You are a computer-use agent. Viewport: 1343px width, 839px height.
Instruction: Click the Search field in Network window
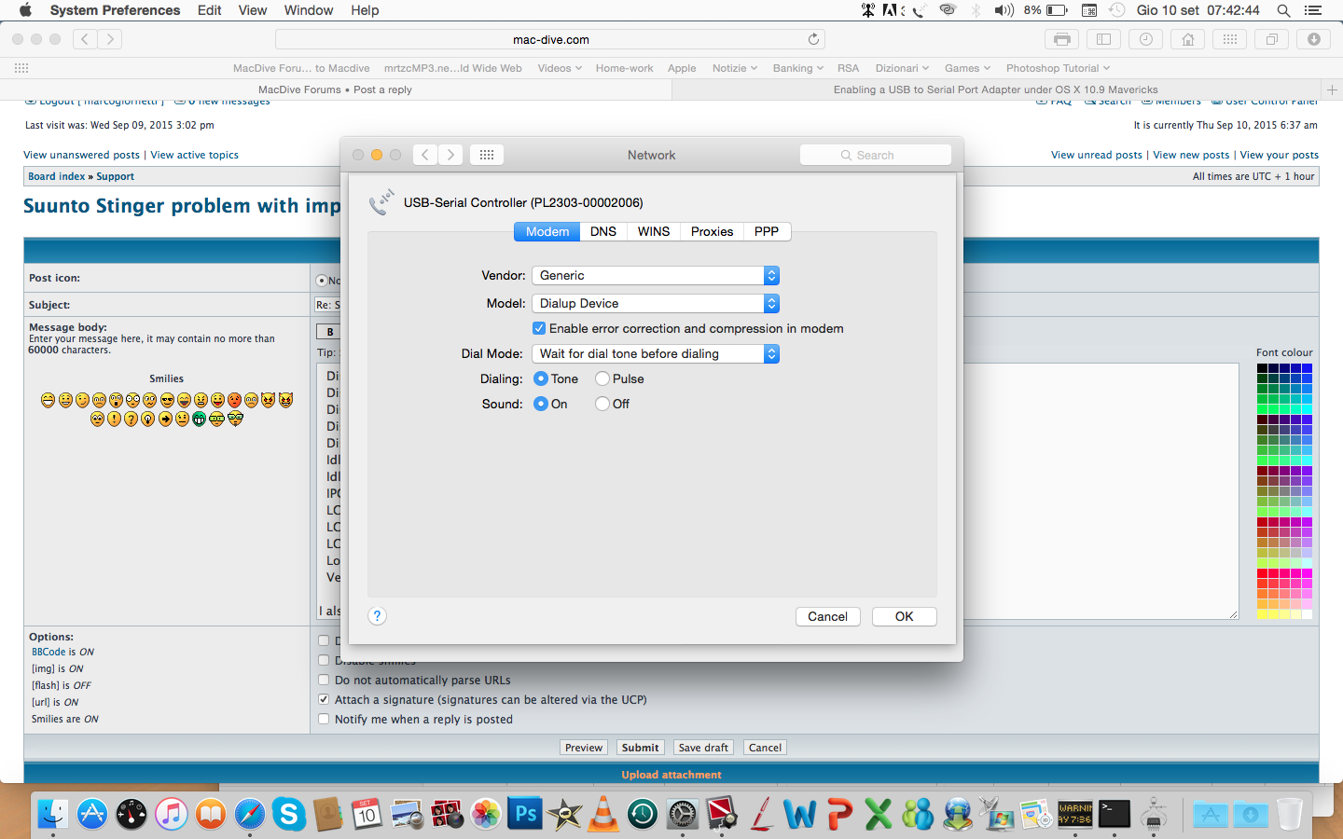(876, 155)
